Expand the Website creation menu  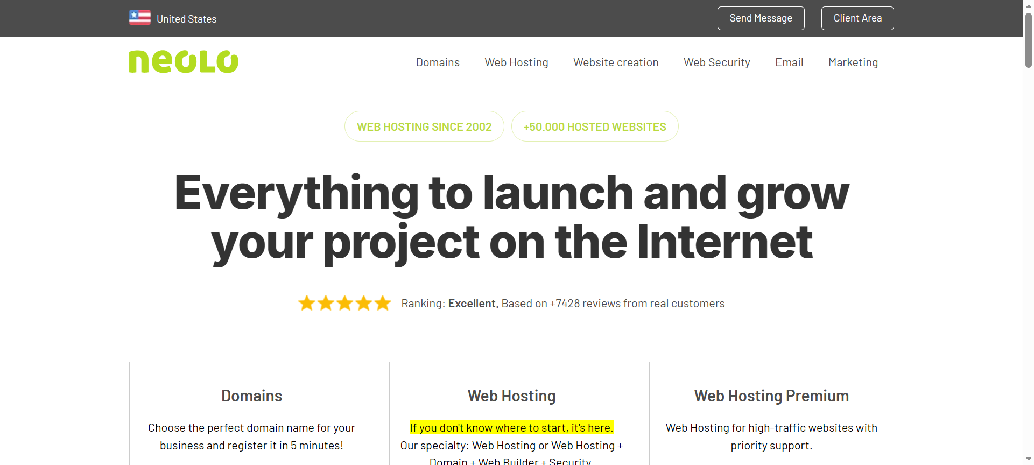click(616, 62)
